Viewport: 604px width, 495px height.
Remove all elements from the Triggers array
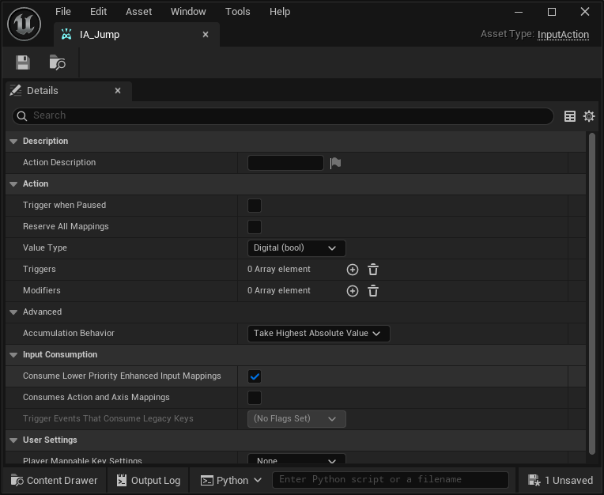click(x=373, y=270)
